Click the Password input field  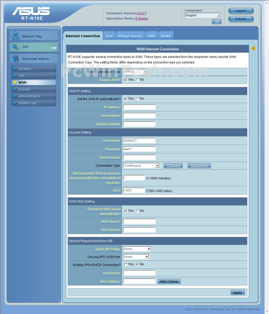(139, 149)
